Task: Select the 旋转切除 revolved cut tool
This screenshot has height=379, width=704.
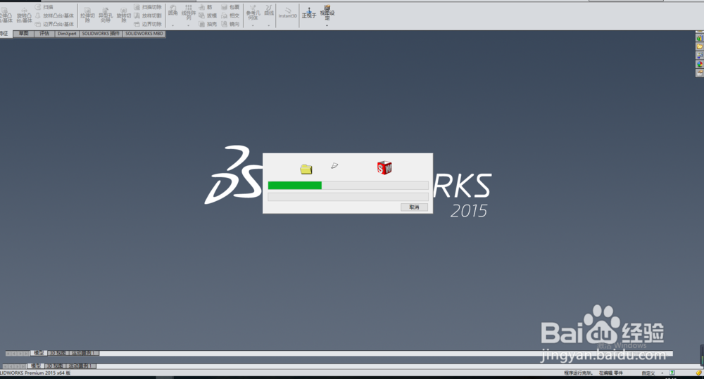Action: (x=123, y=15)
